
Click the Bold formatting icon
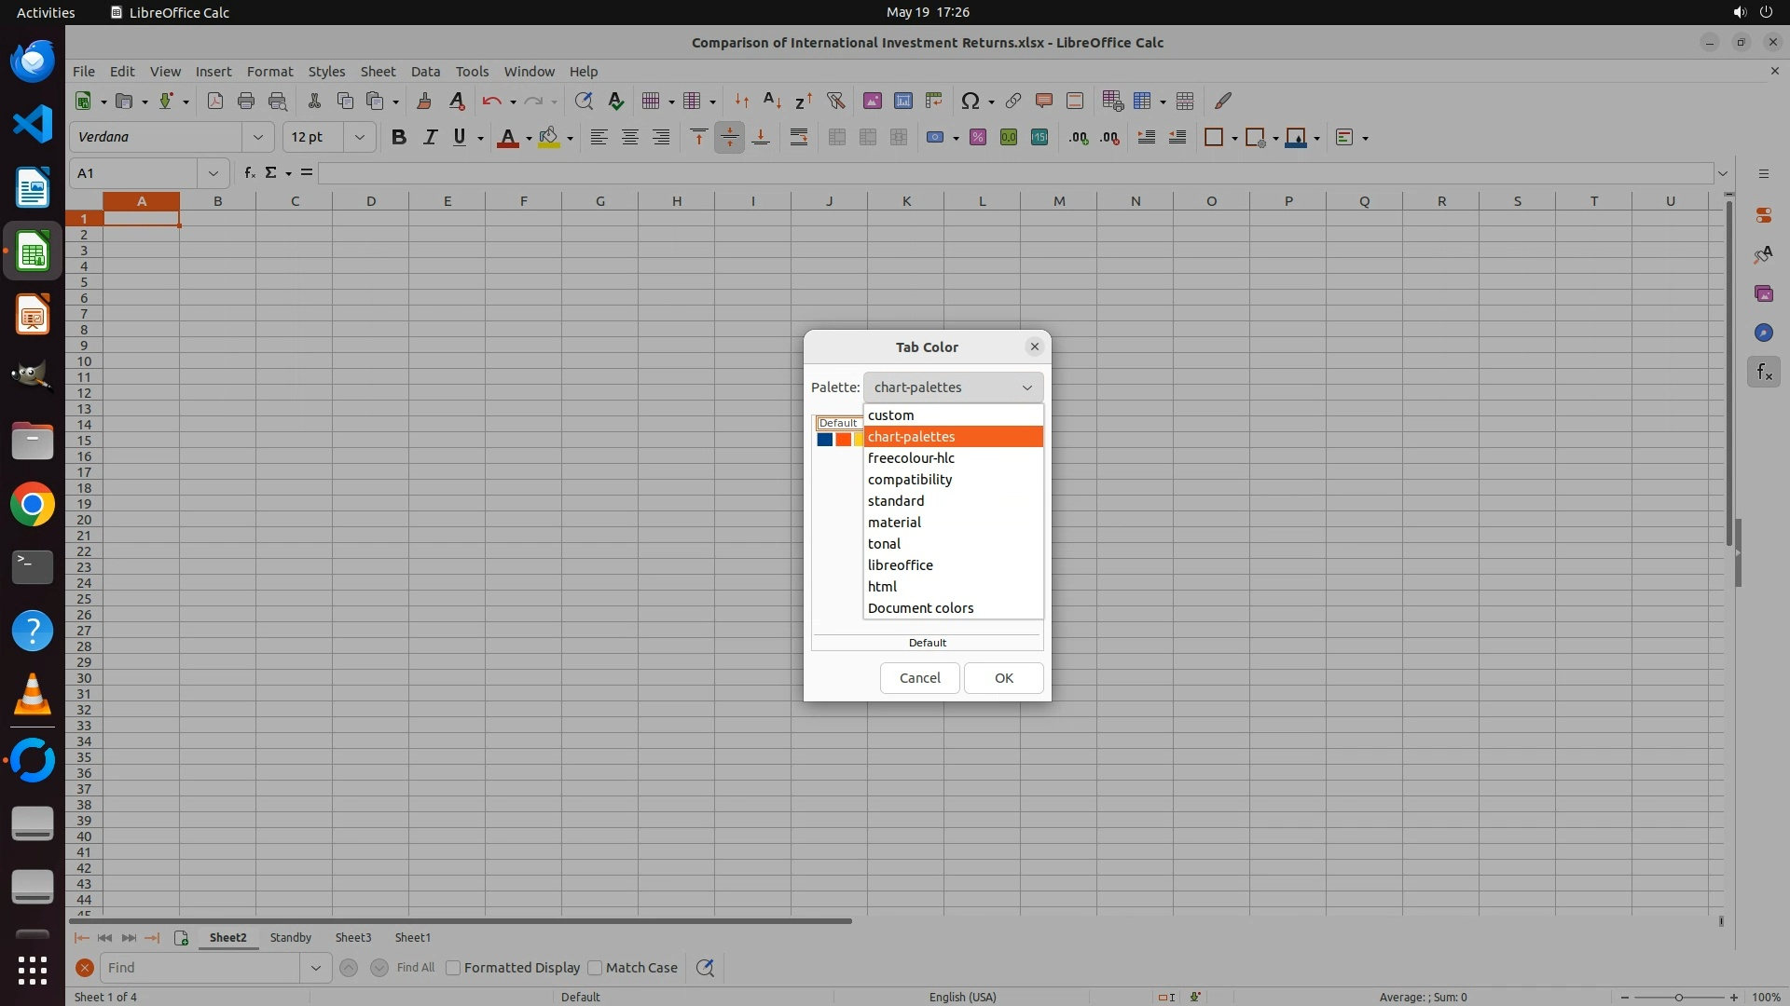coord(399,137)
